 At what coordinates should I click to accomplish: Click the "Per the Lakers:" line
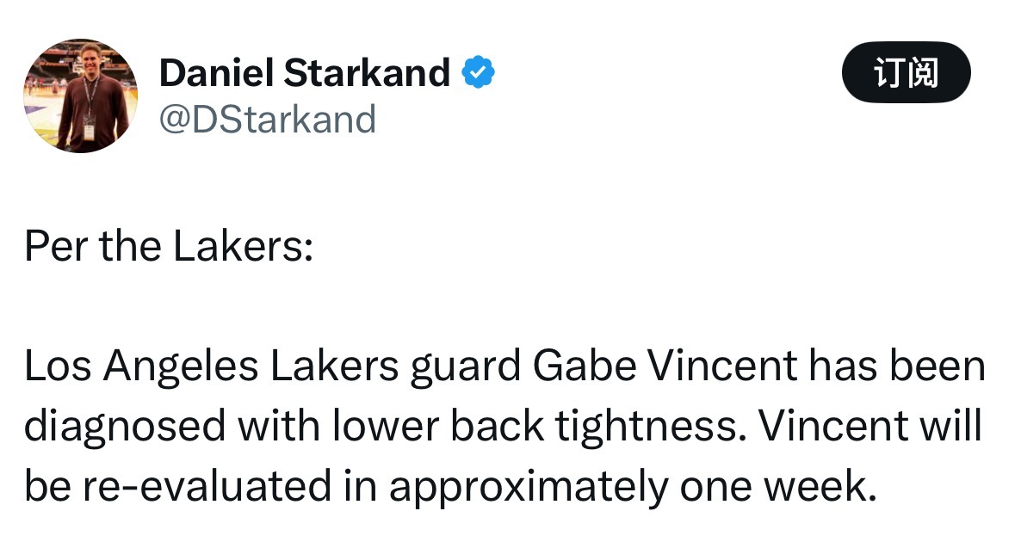click(168, 248)
